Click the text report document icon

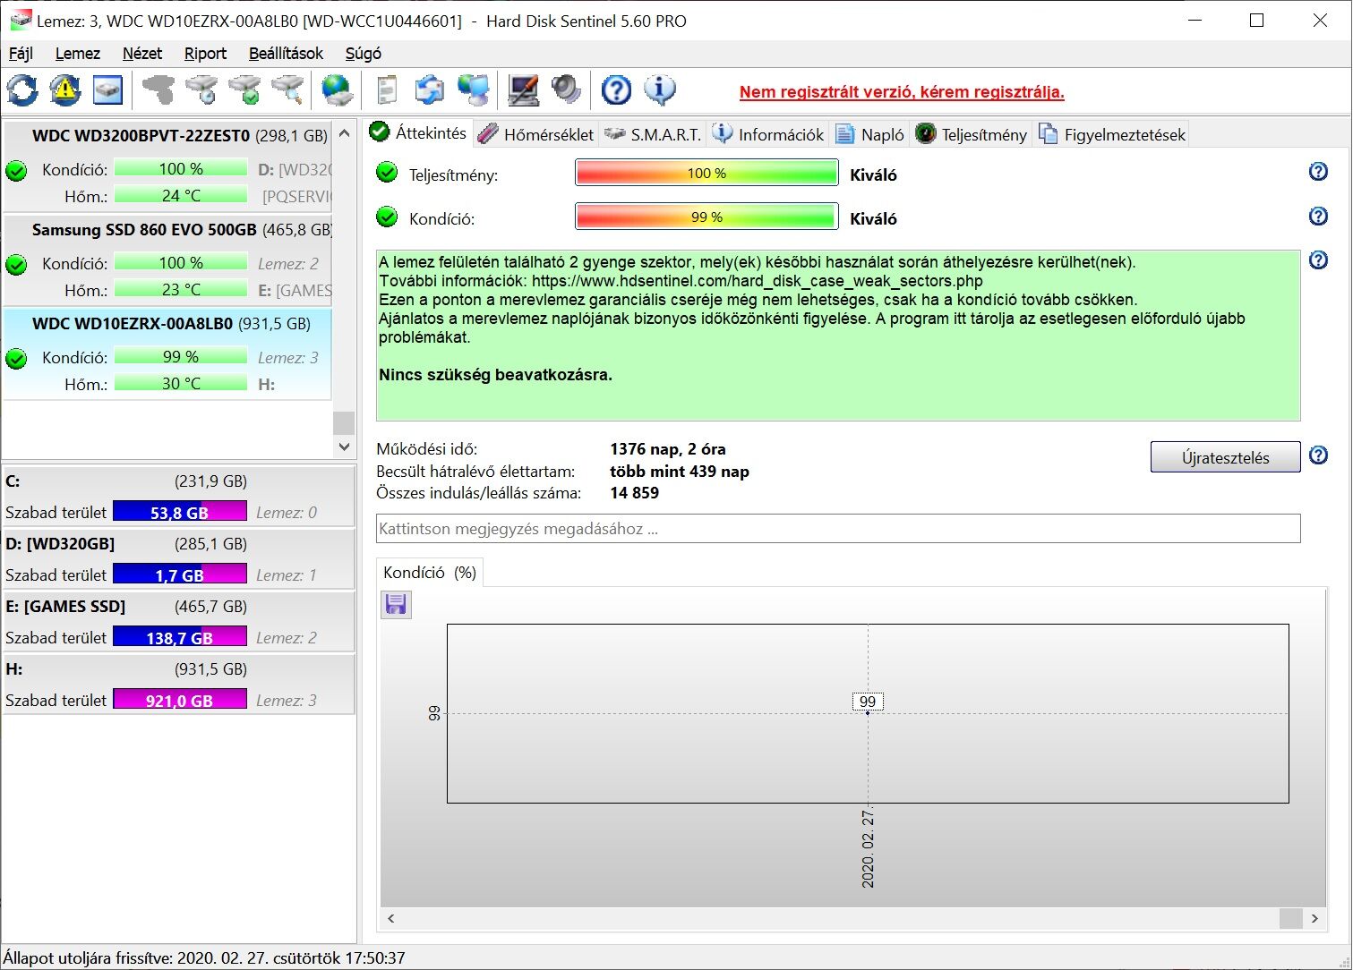pos(387,90)
